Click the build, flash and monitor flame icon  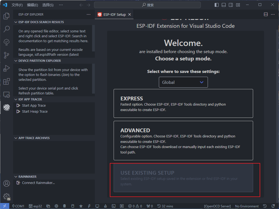(x=105, y=206)
